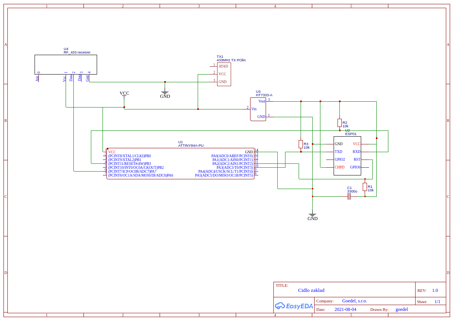
Task: Click the 'PA3(ADC3/T0/PCINT3)' pin label
Action: pos(235,168)
